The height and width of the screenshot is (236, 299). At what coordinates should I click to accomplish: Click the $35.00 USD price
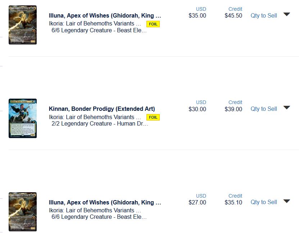point(197,15)
